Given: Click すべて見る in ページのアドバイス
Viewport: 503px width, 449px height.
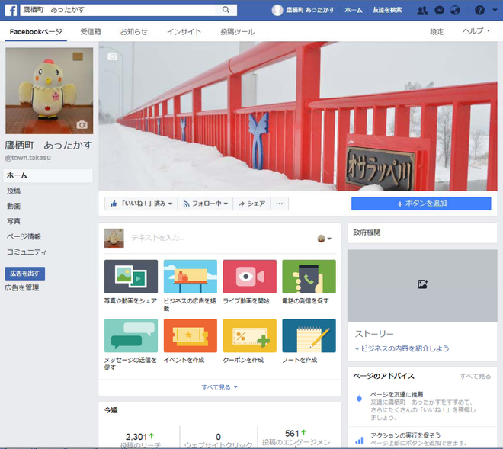Looking at the screenshot, I should click(476, 376).
